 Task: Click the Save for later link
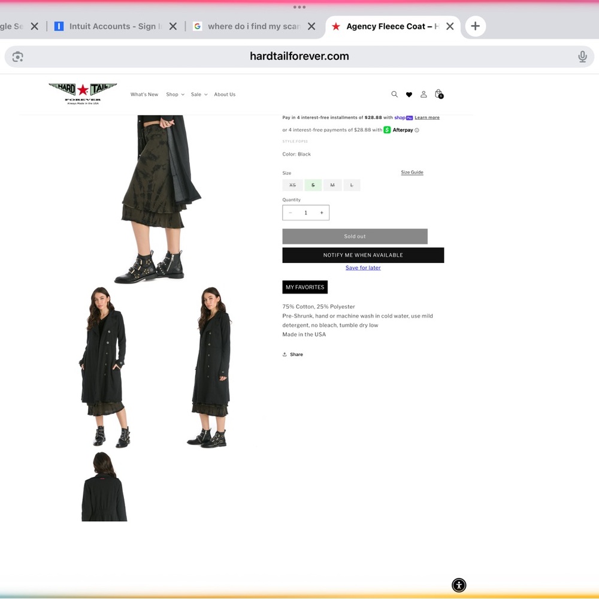(x=363, y=268)
